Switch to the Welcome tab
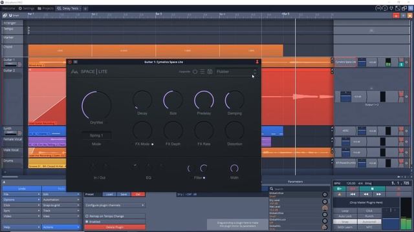 pyautogui.click(x=8, y=8)
